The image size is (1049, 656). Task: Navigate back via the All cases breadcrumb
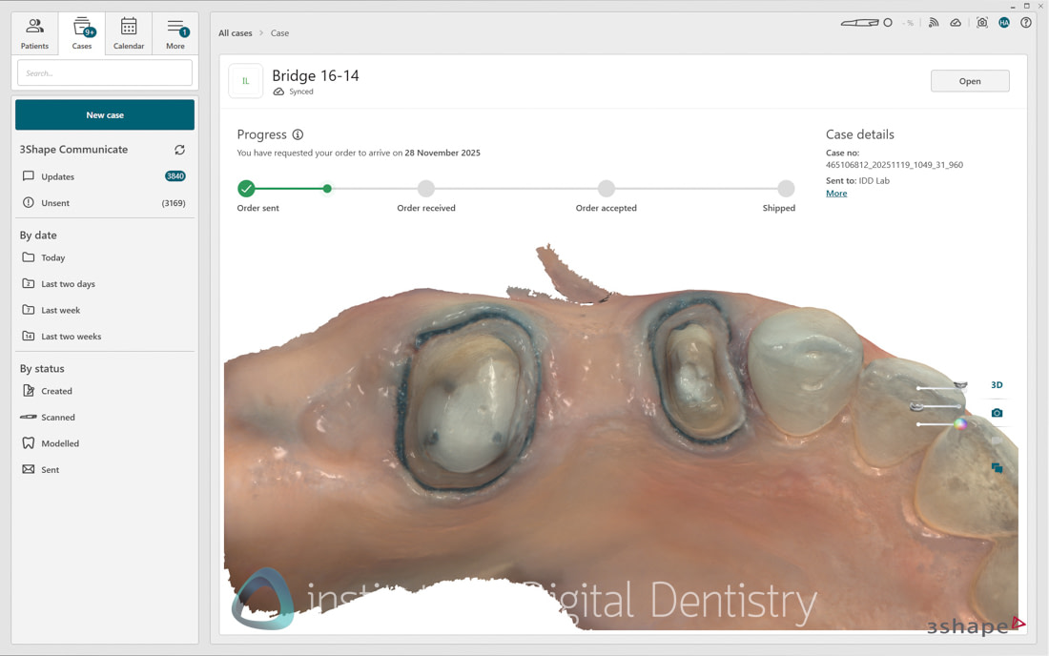235,32
